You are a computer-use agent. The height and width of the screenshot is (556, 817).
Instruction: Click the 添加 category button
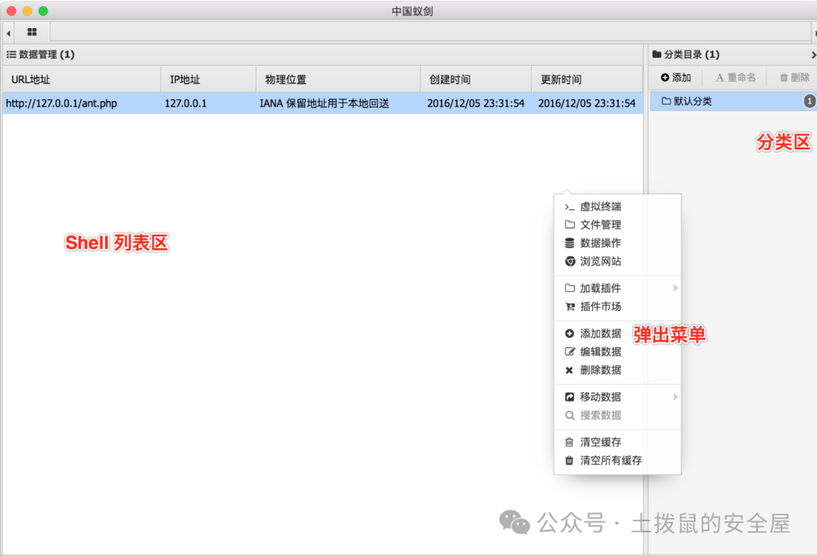(676, 78)
